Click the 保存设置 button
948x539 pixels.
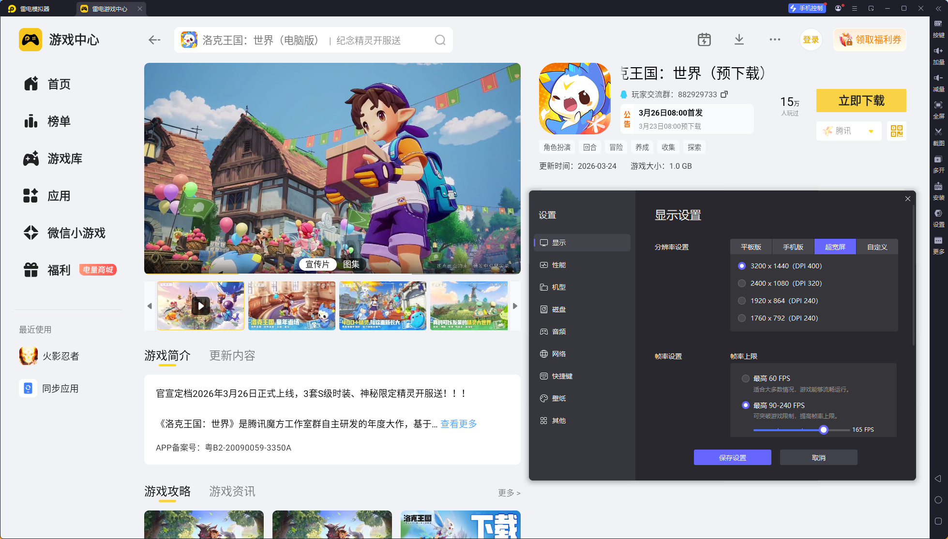click(x=732, y=457)
